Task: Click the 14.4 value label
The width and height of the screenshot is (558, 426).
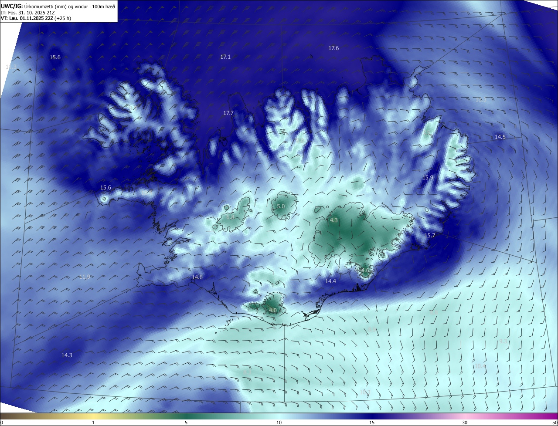Action: pyautogui.click(x=330, y=281)
